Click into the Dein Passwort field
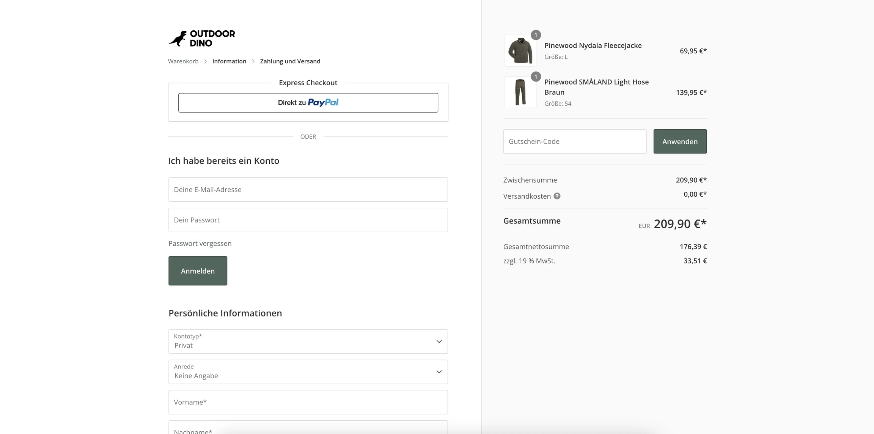 (308, 220)
